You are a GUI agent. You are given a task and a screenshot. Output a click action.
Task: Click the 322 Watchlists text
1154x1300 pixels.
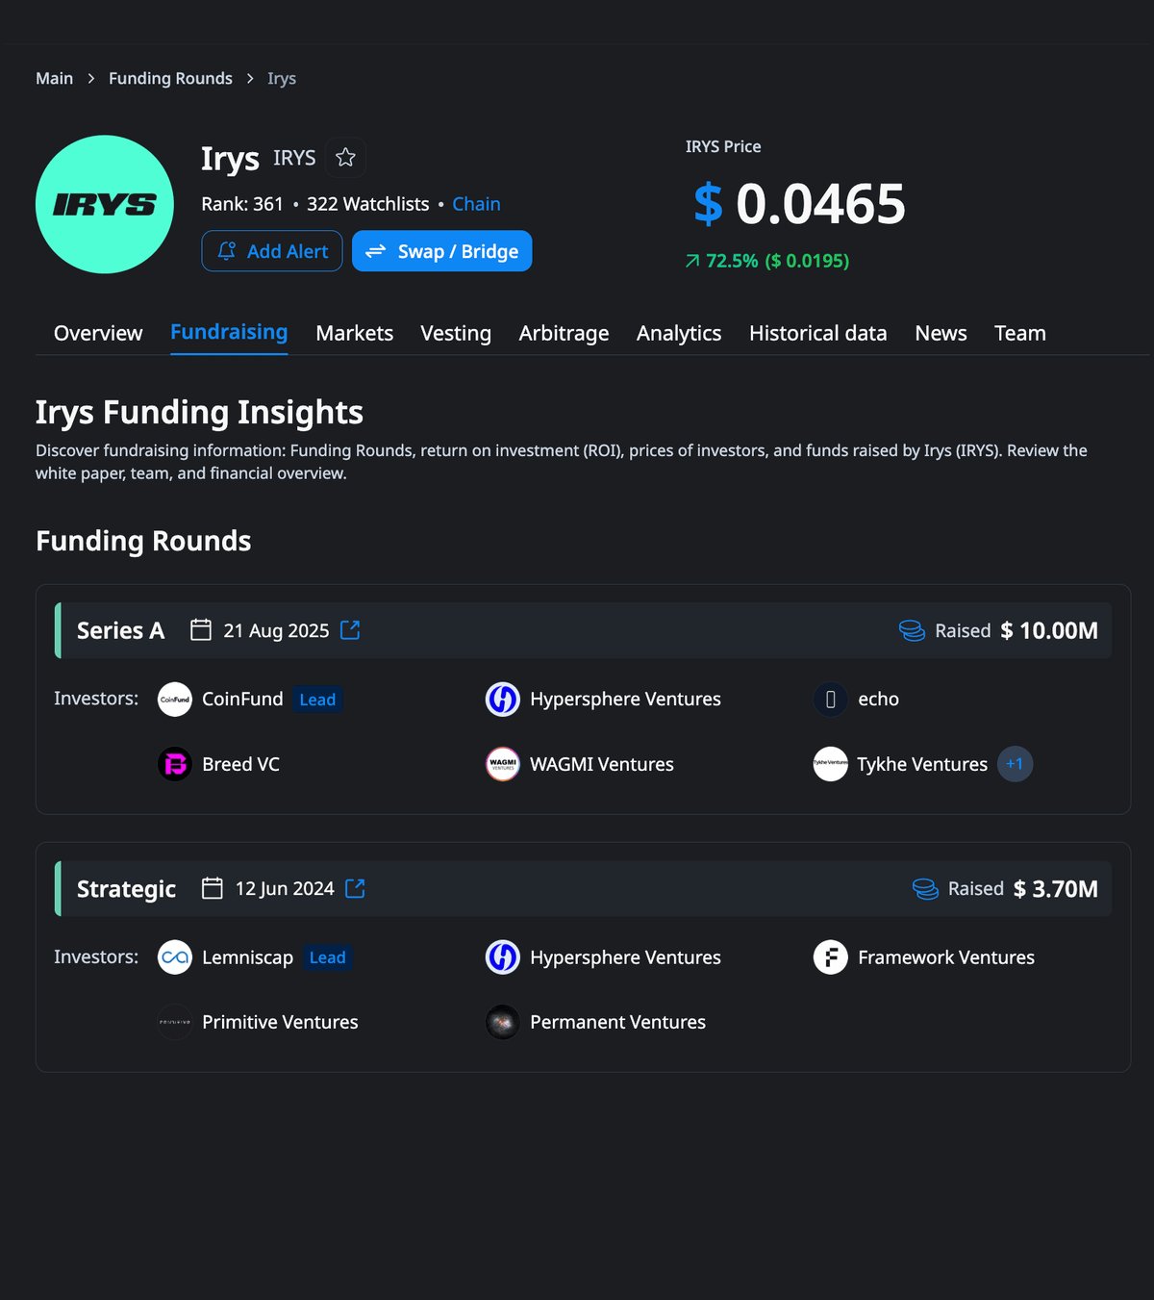[x=367, y=204]
